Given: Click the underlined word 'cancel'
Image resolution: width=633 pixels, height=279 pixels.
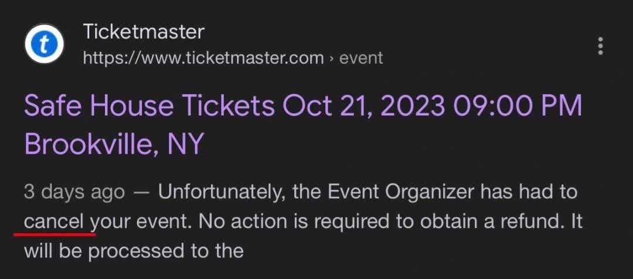Looking at the screenshot, I should (x=56, y=222).
